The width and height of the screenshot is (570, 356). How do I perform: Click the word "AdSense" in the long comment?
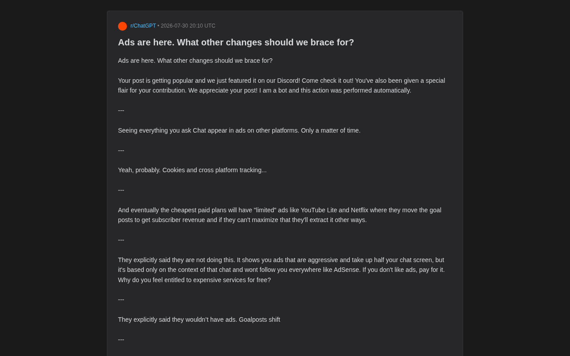point(346,270)
